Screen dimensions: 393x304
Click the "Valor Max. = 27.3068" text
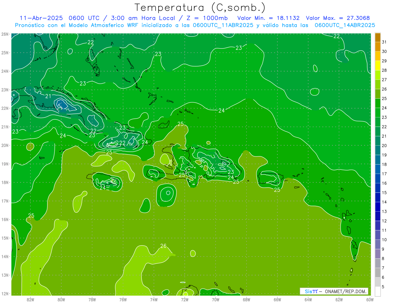click(x=338, y=18)
